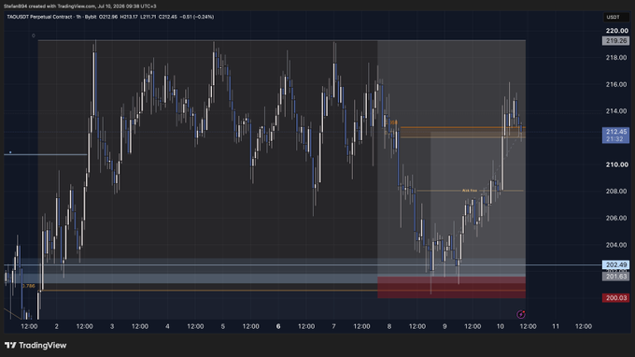Click date 2 on the time axis

pos(56,326)
